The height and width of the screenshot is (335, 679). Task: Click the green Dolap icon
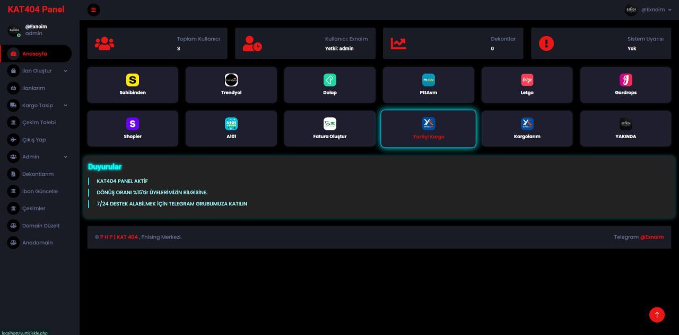click(x=330, y=80)
